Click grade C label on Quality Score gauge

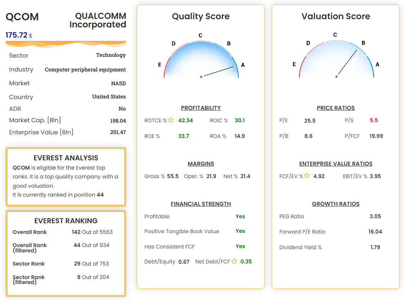point(200,36)
